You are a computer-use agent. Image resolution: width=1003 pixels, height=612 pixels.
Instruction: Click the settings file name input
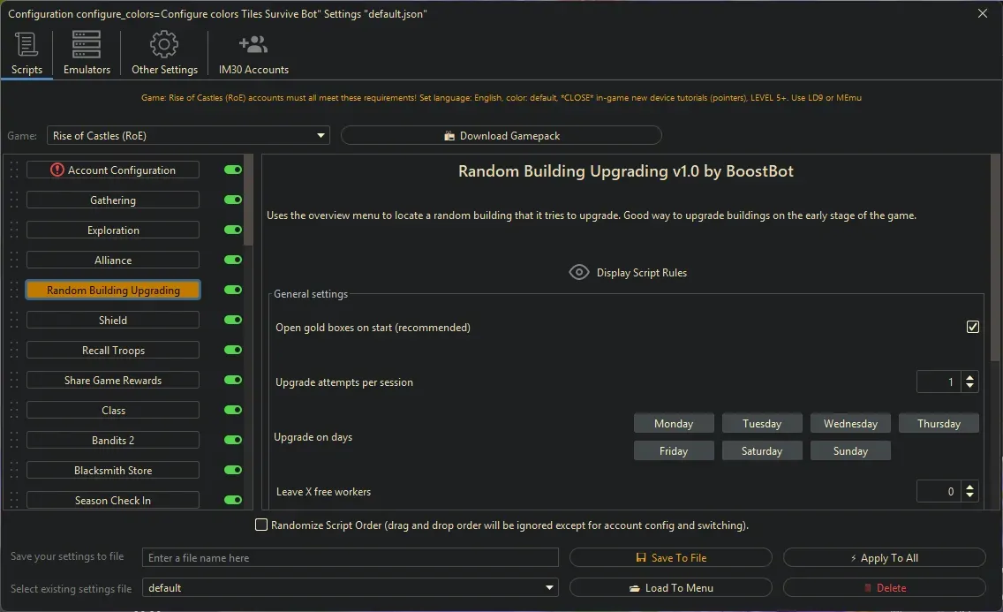[350, 557]
